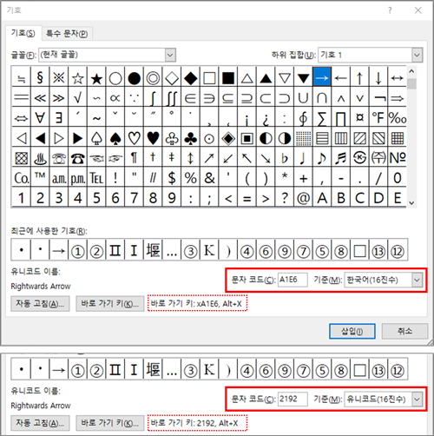Select the reference mark ※ symbol
The image size is (434, 436).
pos(59,77)
